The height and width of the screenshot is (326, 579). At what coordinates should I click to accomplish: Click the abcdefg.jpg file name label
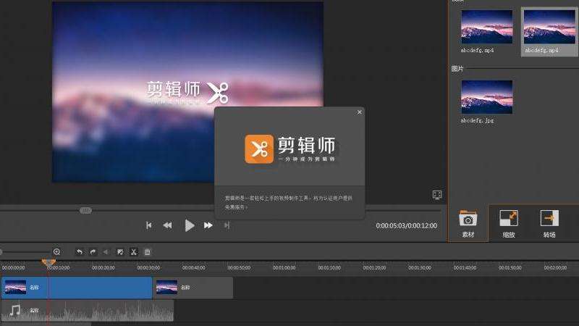point(477,120)
